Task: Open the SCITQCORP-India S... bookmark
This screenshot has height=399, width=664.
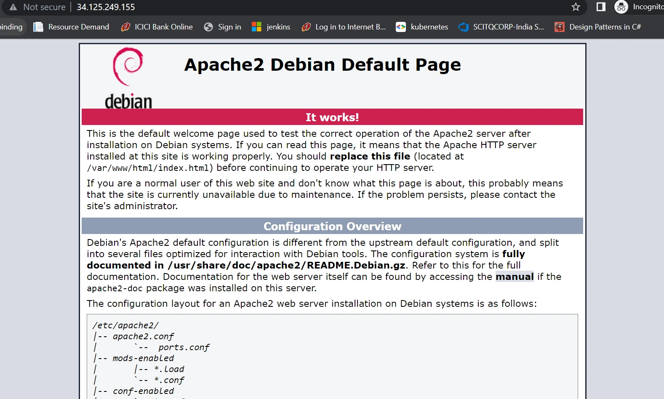Action: pyautogui.click(x=501, y=27)
